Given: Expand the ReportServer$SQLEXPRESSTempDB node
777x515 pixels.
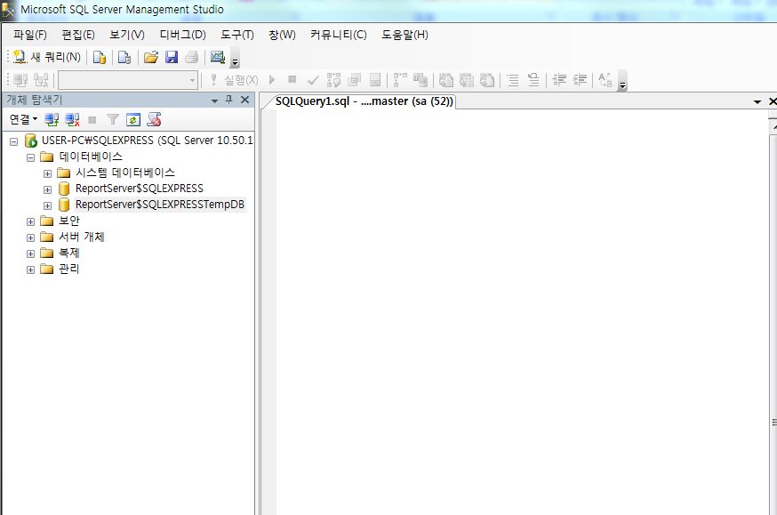Looking at the screenshot, I should [48, 205].
